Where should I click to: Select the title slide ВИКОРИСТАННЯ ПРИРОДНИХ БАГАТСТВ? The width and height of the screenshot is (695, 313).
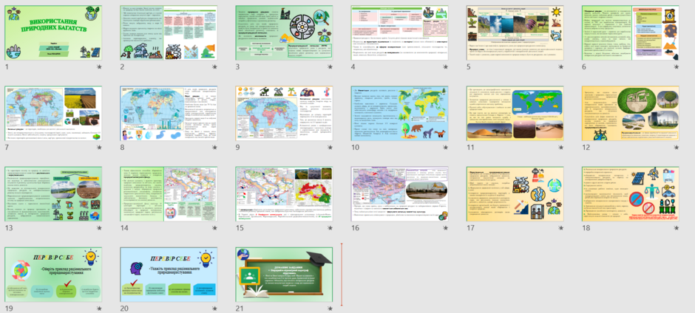point(53,32)
